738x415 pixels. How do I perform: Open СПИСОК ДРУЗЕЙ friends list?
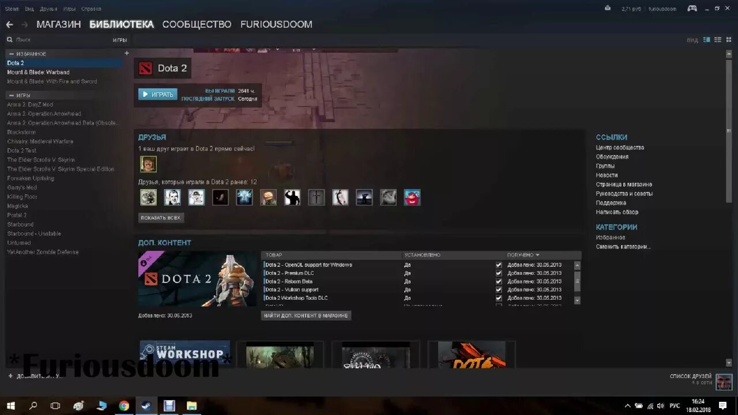[x=690, y=376]
